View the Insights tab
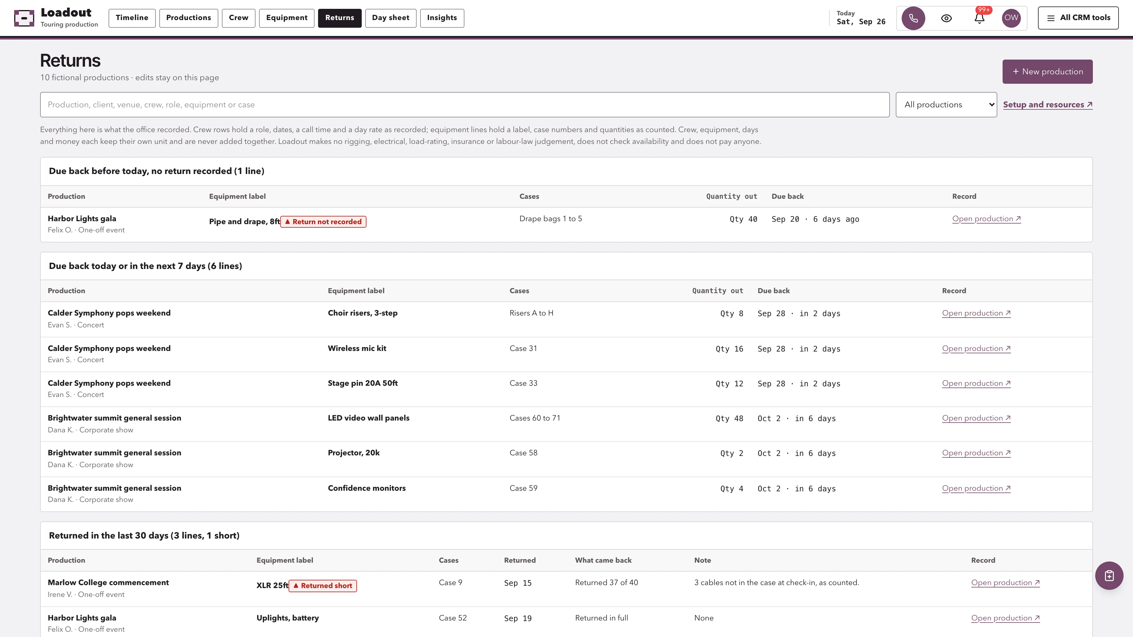Image resolution: width=1133 pixels, height=637 pixels. [x=442, y=18]
